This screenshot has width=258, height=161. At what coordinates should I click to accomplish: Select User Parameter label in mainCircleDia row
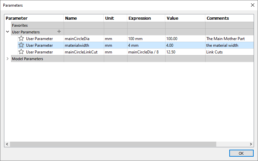click(x=39, y=39)
